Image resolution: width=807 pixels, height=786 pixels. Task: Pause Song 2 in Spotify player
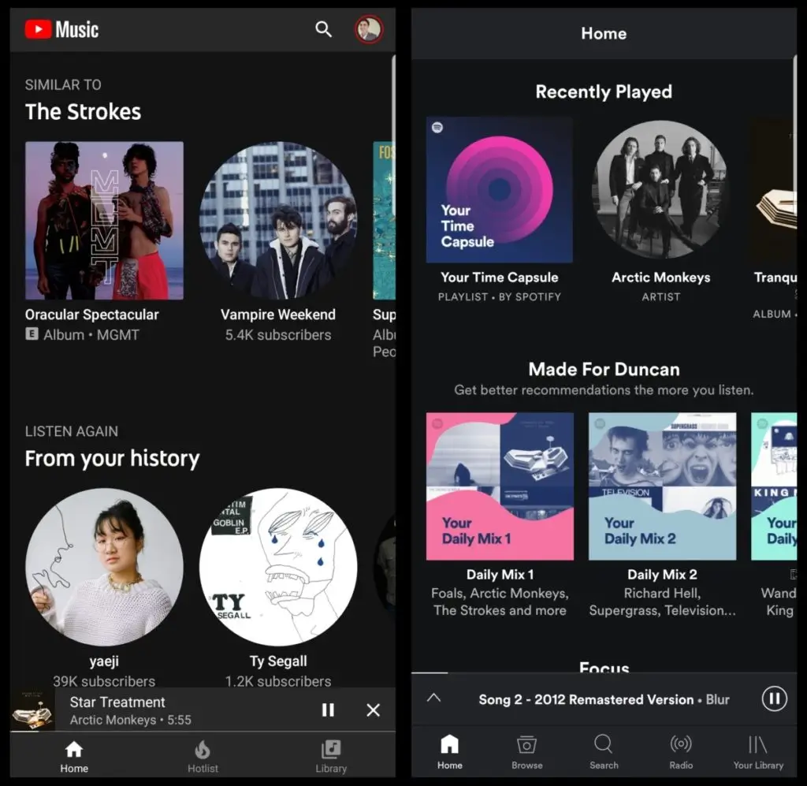[x=774, y=698]
